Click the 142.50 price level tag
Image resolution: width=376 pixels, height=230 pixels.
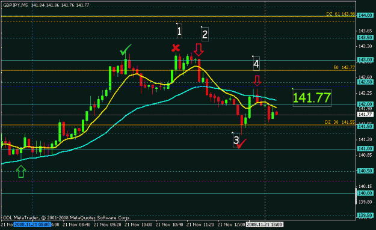[x=365, y=82]
